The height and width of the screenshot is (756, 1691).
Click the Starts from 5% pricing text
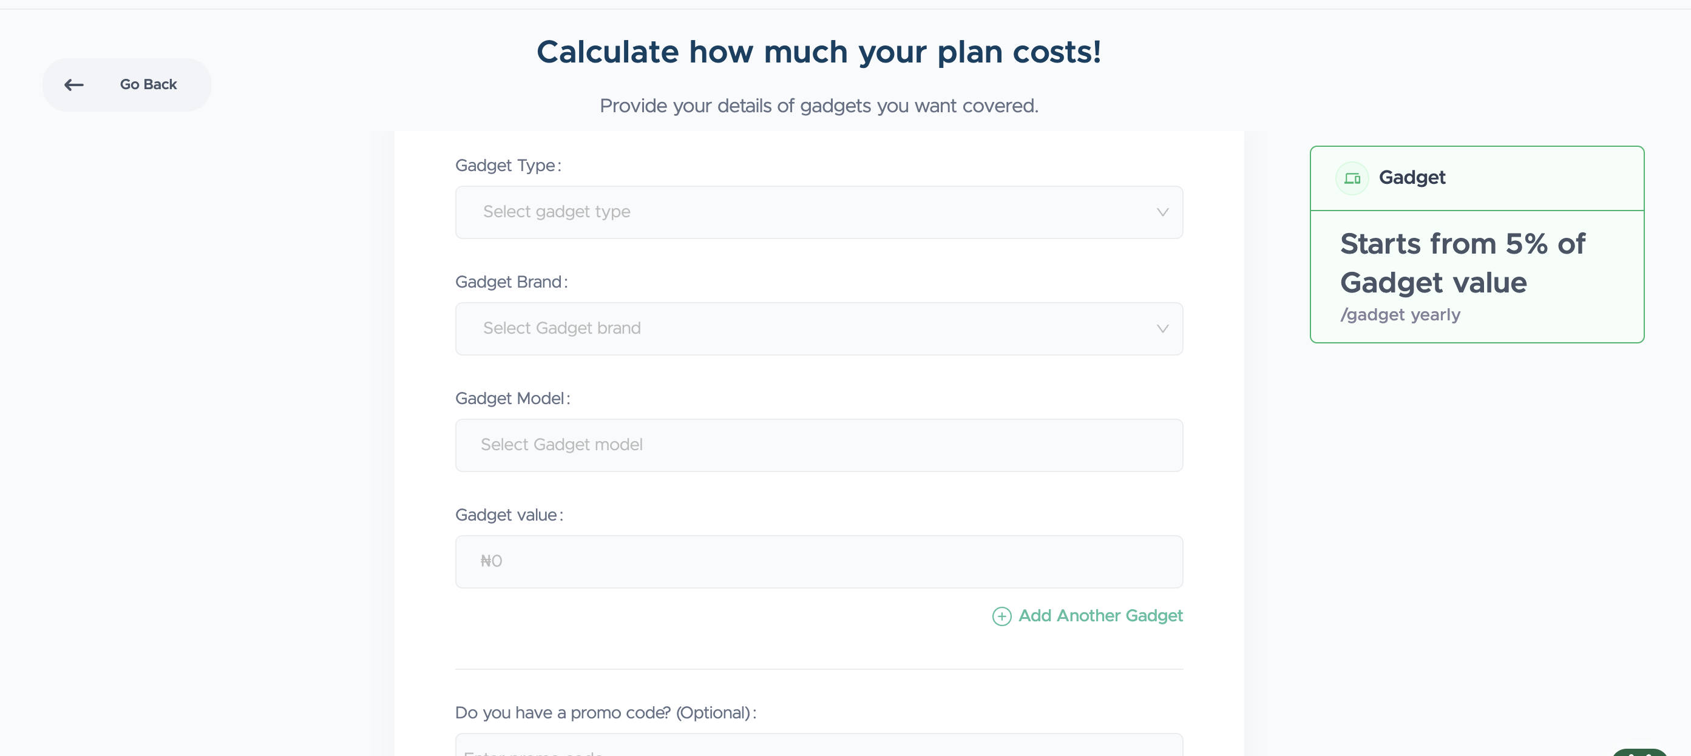coord(1462,263)
